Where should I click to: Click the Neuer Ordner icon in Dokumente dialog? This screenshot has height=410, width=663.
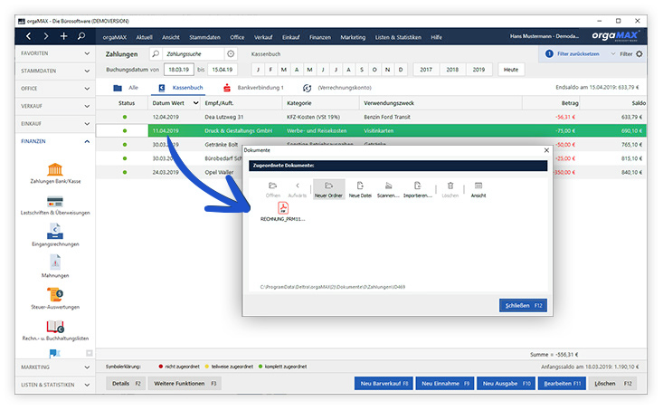pos(328,189)
